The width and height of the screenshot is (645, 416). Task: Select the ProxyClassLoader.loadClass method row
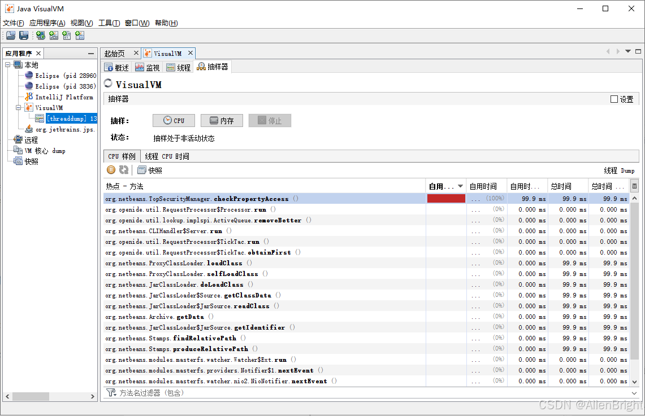[x=366, y=263]
